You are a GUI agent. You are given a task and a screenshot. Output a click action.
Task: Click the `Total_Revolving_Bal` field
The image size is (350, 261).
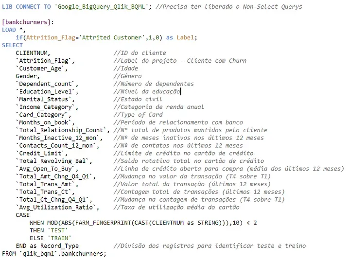coord(54,161)
